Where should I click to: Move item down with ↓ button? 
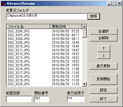[104, 55]
